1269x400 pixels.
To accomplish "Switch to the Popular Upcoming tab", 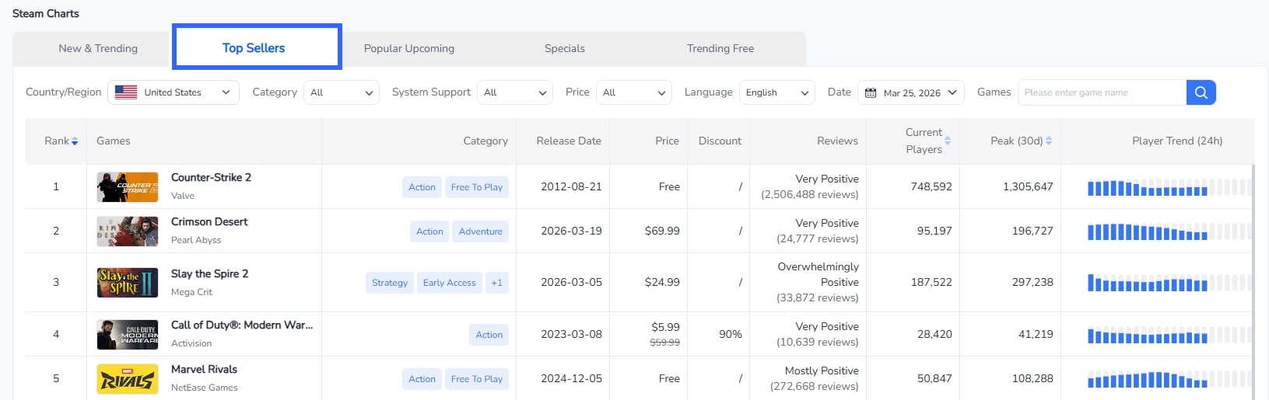I will (409, 48).
